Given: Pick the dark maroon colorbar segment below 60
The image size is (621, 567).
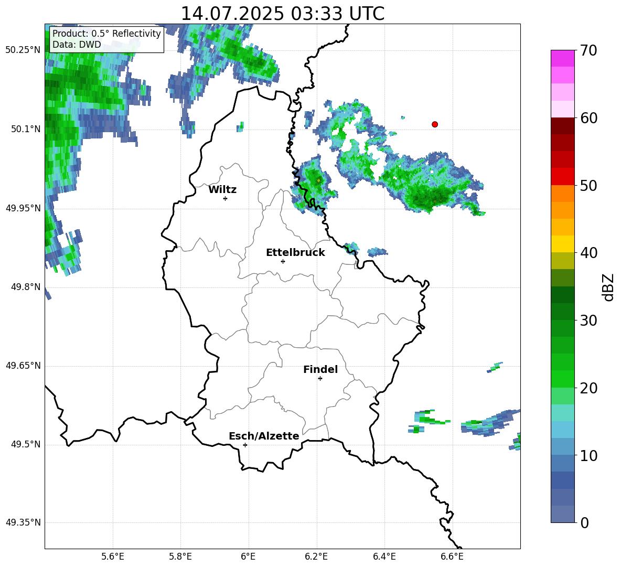Looking at the screenshot, I should (x=563, y=126).
